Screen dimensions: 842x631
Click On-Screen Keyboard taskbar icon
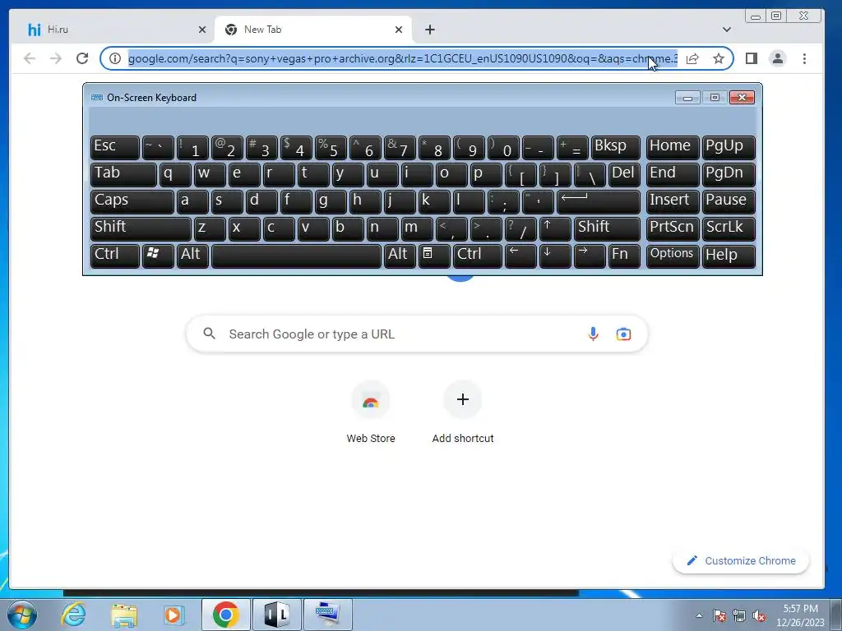[x=327, y=615]
